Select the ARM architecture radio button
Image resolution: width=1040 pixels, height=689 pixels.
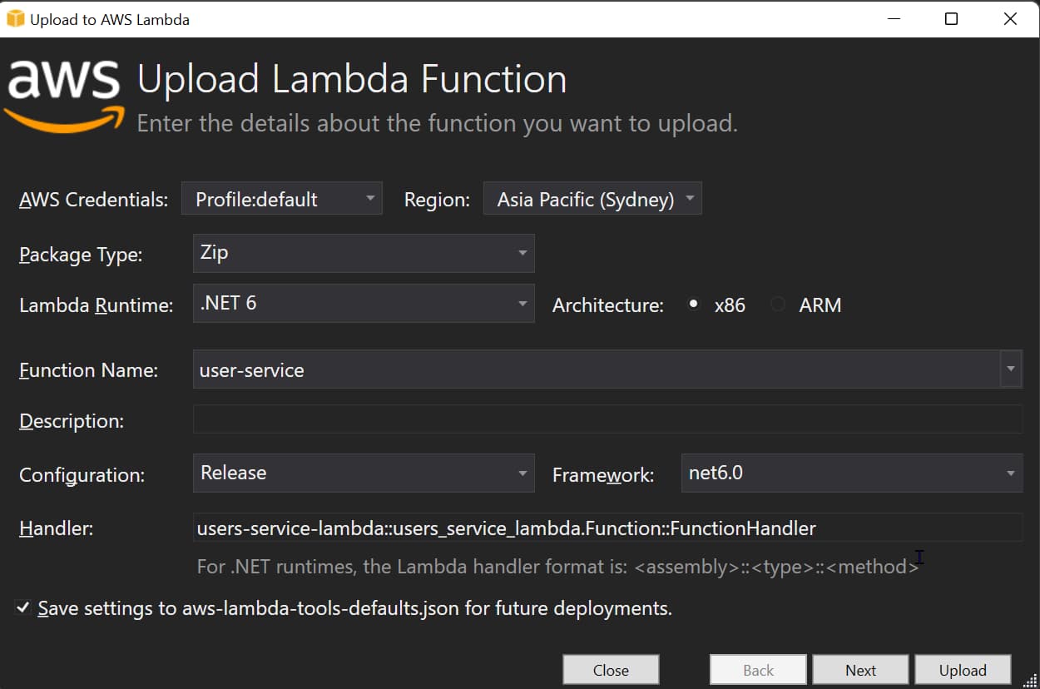(x=778, y=304)
